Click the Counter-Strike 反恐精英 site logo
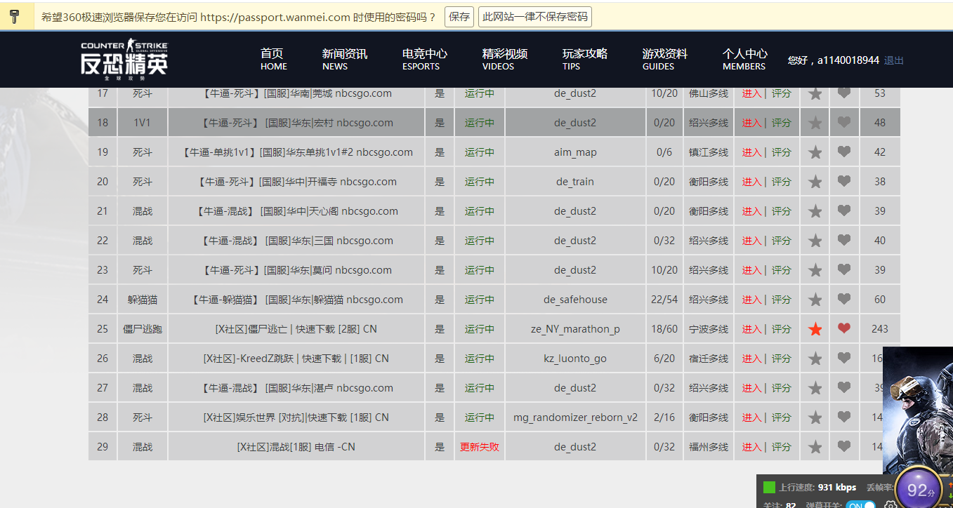 [125, 58]
